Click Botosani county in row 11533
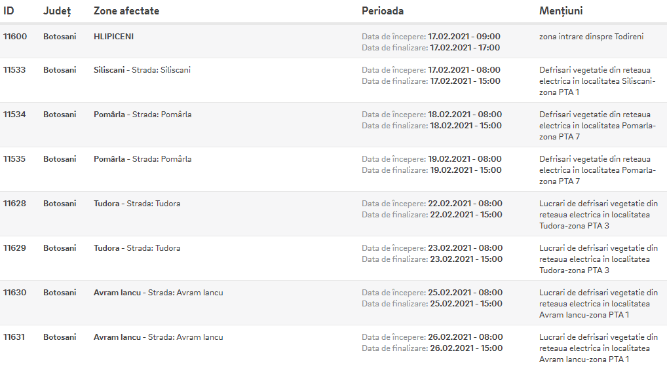 point(60,69)
